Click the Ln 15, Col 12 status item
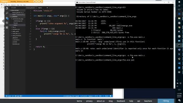 click(84, 96)
